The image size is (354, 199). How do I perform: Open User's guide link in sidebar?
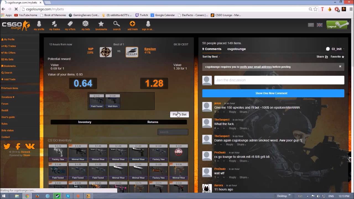(x=8, y=117)
